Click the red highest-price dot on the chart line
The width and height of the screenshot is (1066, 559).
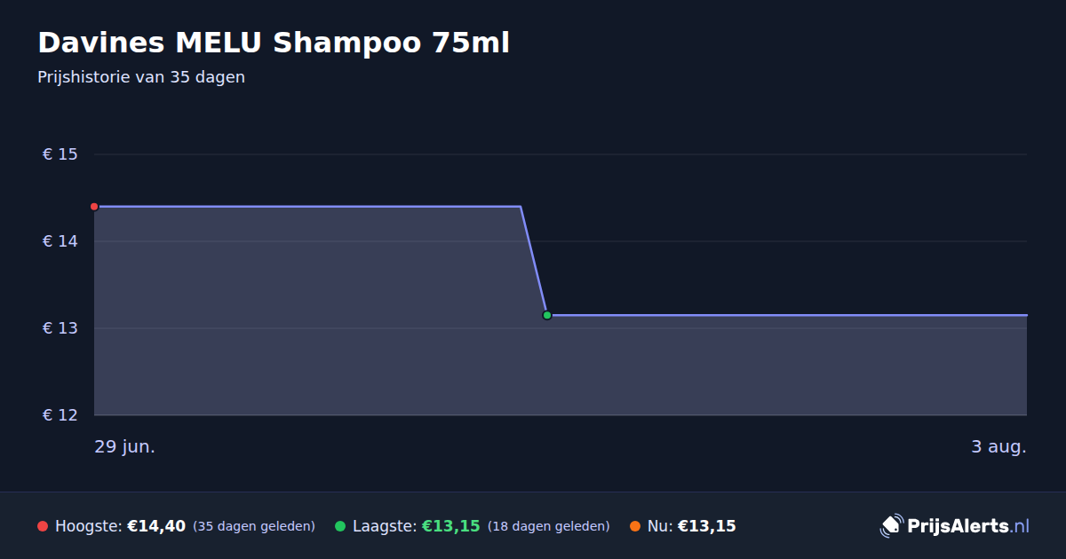point(94,207)
